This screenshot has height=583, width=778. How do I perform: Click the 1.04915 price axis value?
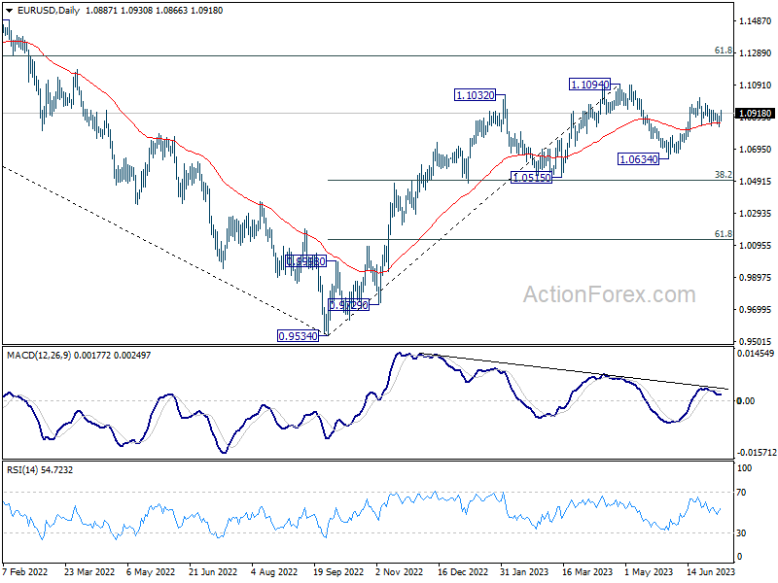[756, 182]
